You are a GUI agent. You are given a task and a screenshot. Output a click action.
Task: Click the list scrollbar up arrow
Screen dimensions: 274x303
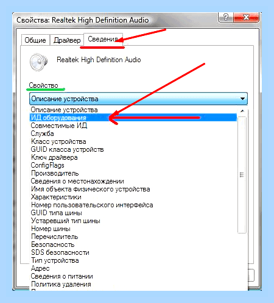pyautogui.click(x=242, y=111)
